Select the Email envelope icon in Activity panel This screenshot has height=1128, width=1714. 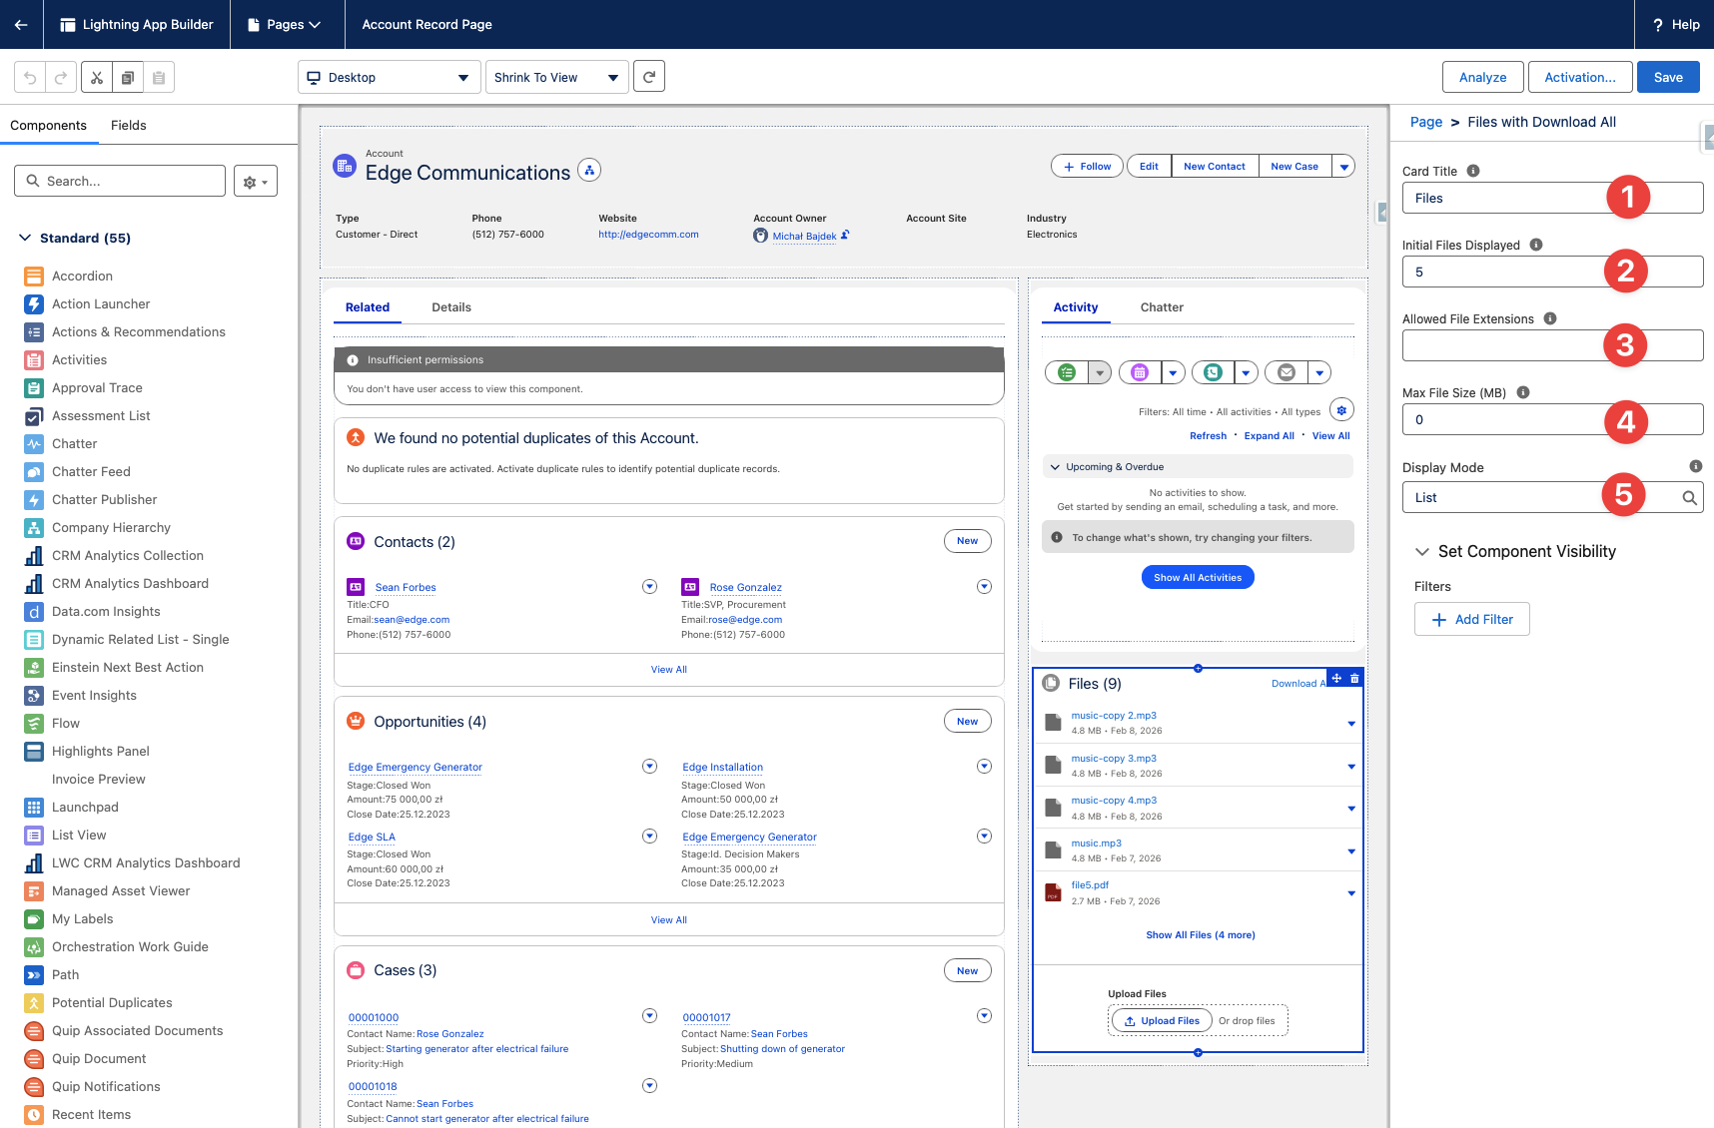pyautogui.click(x=1285, y=371)
